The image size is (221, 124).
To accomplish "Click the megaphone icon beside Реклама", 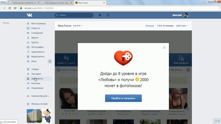I will (28, 83).
